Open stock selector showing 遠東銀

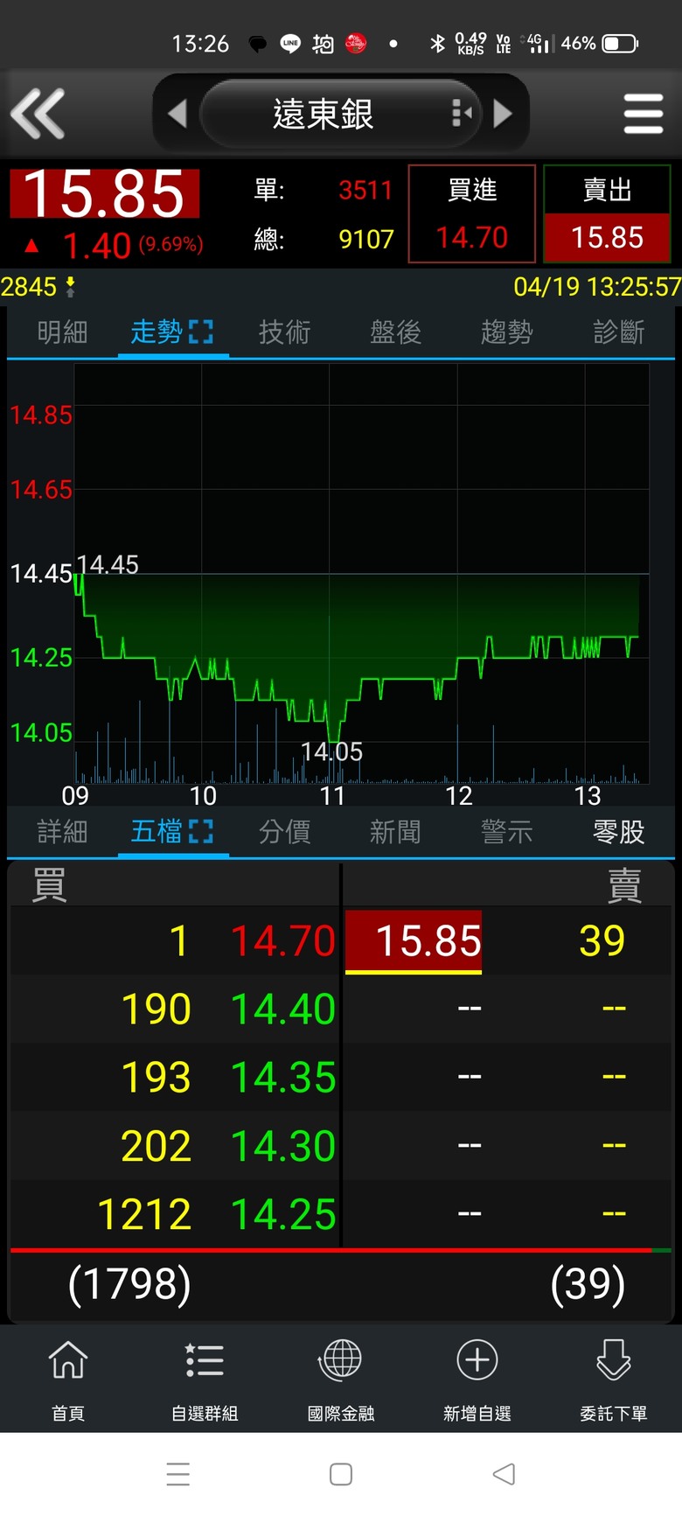pos(340,114)
